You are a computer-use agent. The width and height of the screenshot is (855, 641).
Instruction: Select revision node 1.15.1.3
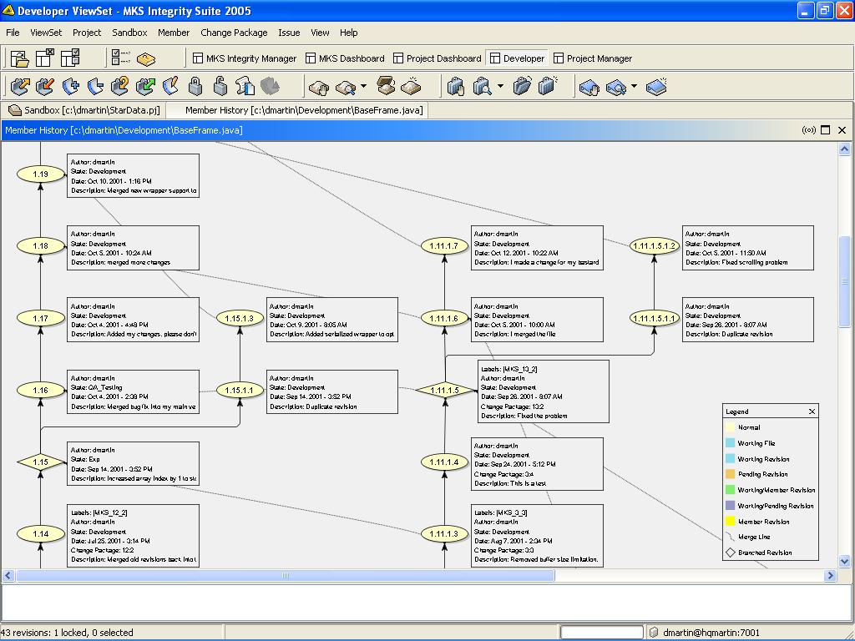pos(240,318)
